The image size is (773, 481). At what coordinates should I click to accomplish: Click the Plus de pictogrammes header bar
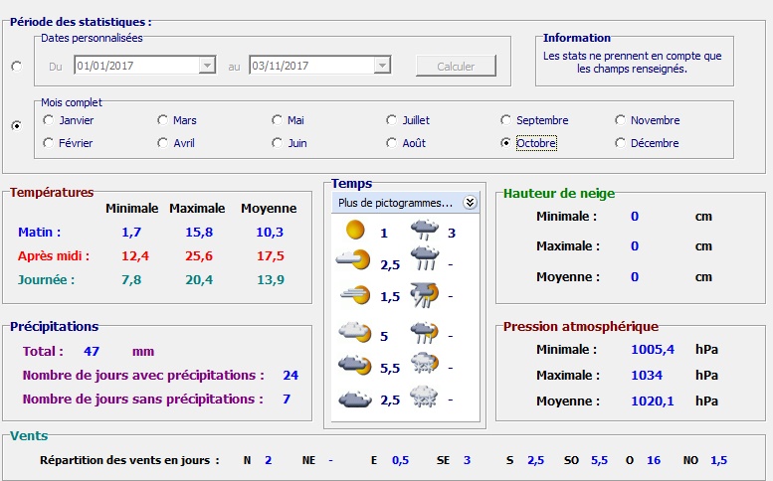click(x=405, y=203)
